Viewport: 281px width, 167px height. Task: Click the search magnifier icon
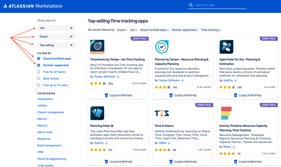point(191,5)
